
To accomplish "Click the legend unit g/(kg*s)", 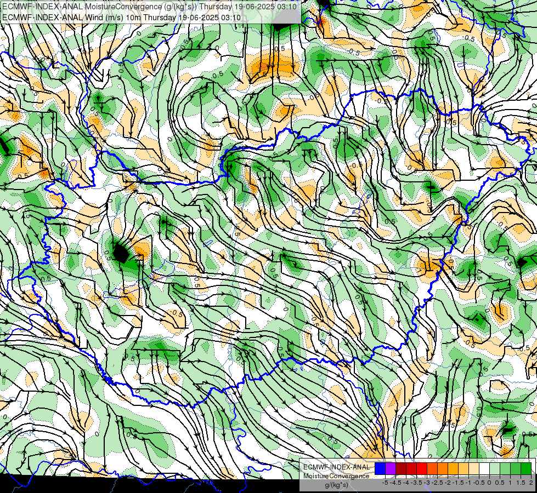I will 337,485.
